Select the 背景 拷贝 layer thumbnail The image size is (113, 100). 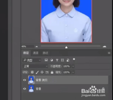[x=31, y=80]
